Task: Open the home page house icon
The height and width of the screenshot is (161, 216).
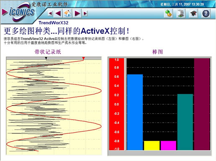Action: pyautogui.click(x=68, y=13)
